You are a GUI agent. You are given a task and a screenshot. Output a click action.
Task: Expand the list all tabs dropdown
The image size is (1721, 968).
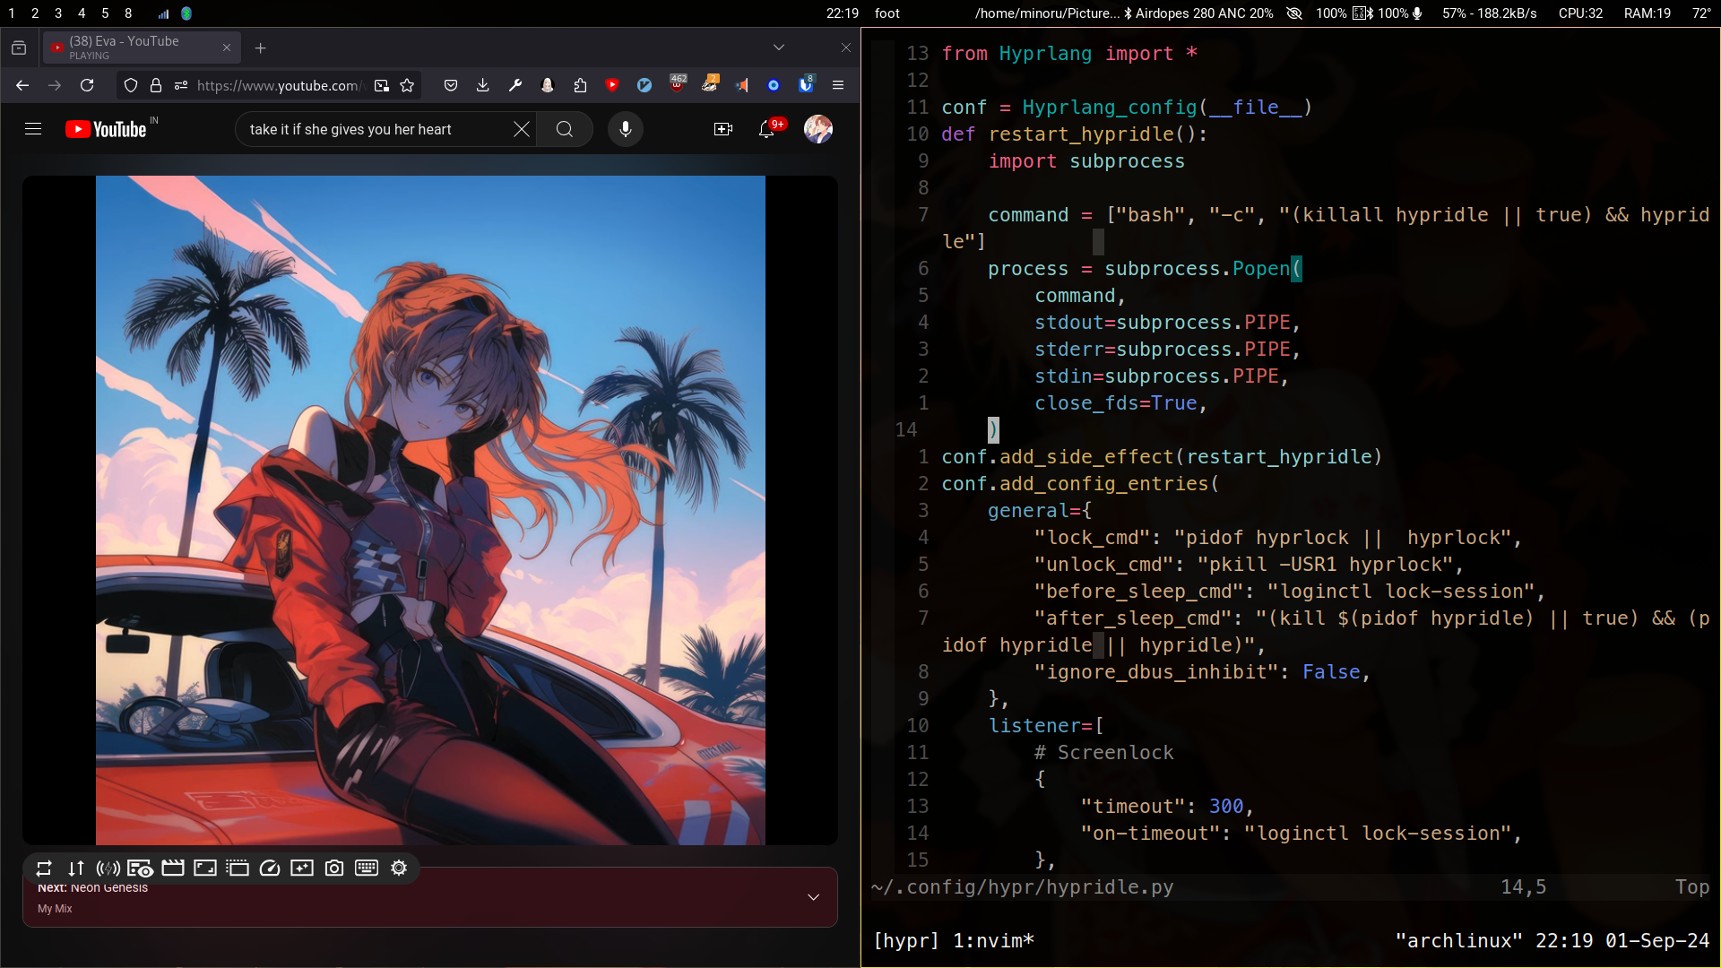click(x=778, y=48)
